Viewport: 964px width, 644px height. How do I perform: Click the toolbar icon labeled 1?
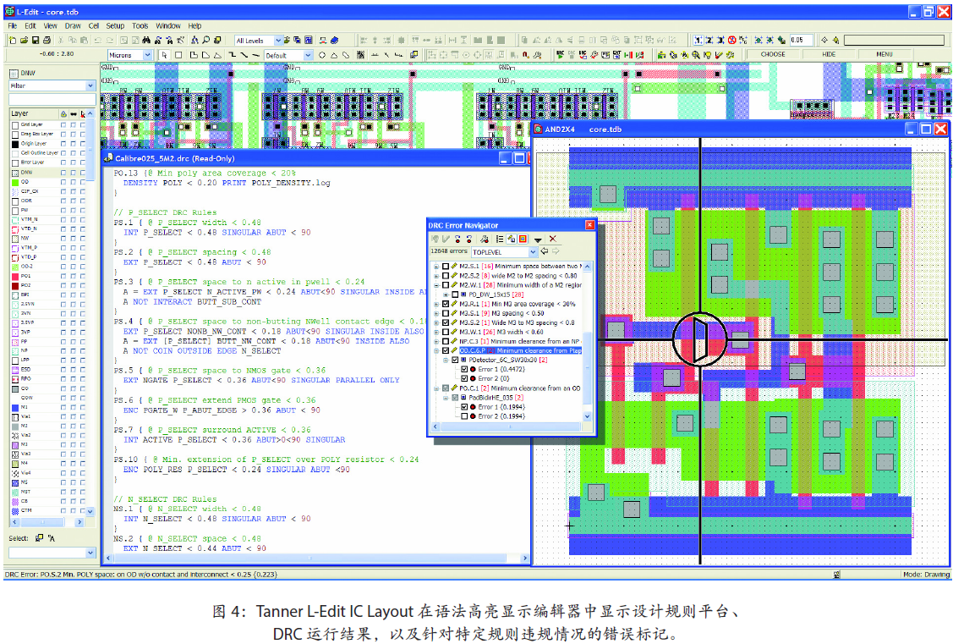698,40
